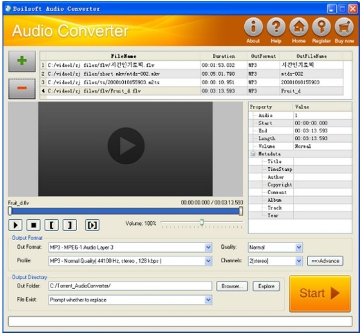Click the OutFileName column header
361x334 pixels.
click(x=311, y=56)
